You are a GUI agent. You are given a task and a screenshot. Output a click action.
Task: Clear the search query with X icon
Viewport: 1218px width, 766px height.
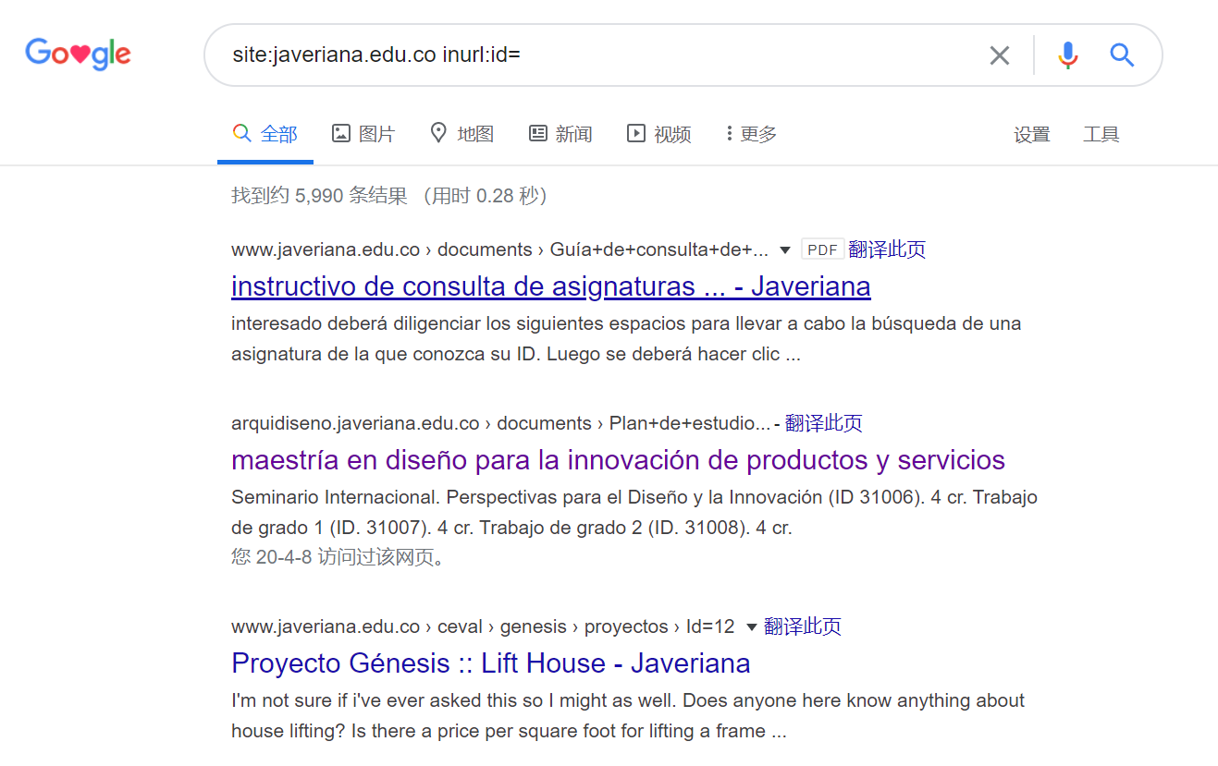(1000, 55)
